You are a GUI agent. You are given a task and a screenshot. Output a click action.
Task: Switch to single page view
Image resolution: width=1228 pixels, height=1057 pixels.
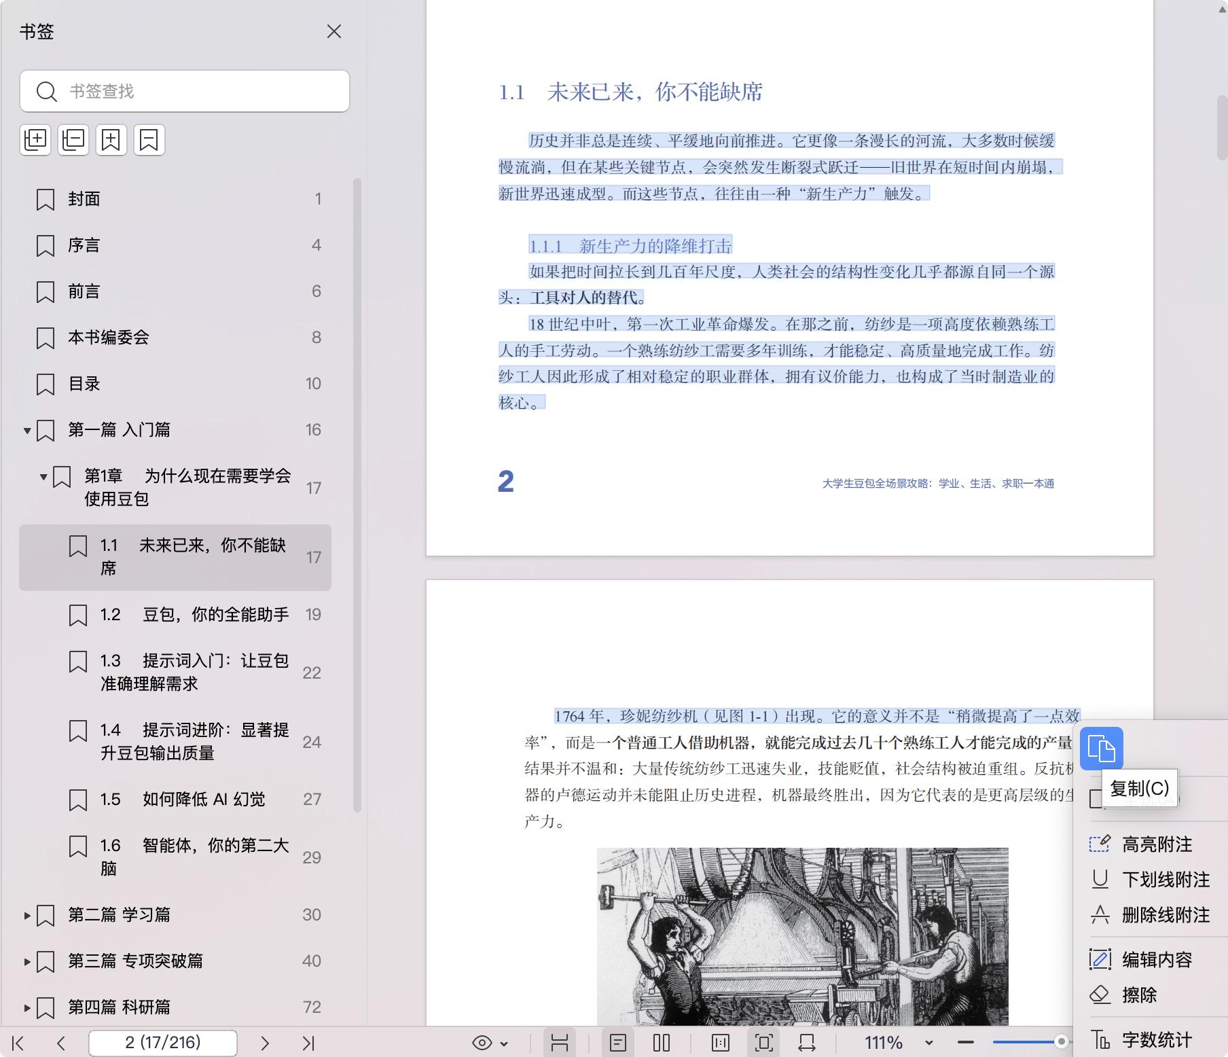point(618,1043)
